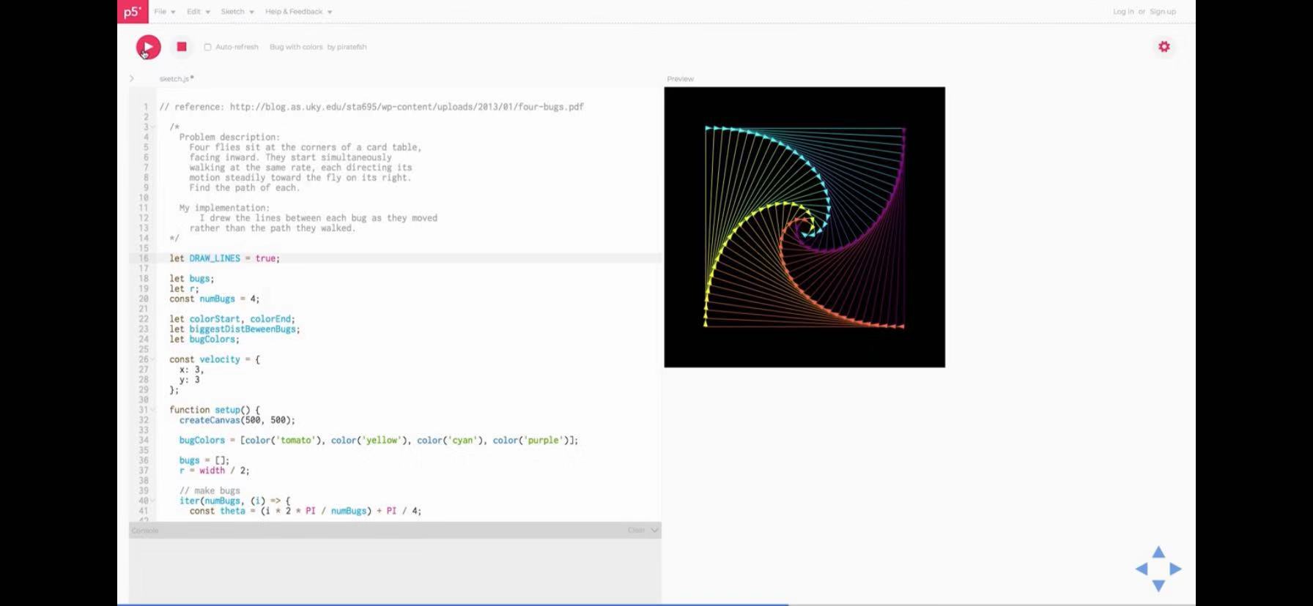The image size is (1313, 606).
Task: Click the p5 logo
Action: click(133, 12)
